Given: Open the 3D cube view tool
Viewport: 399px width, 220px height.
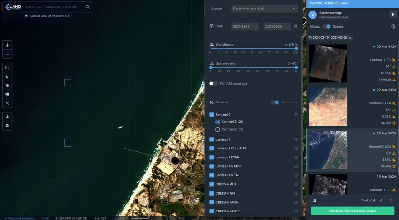Looking at the screenshot, I should click(7, 126).
